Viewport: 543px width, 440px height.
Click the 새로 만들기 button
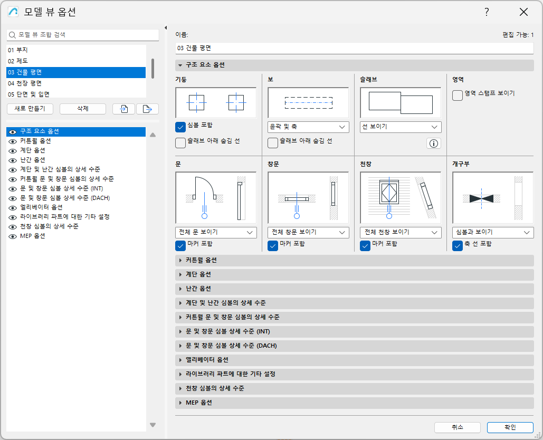pyautogui.click(x=30, y=109)
